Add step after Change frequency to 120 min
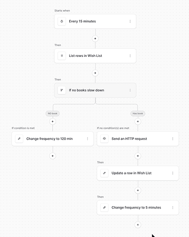The height and width of the screenshot is (237, 189). click(53, 156)
